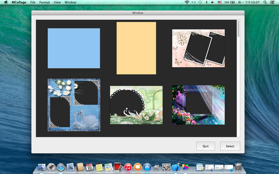Image resolution: width=279 pixels, height=174 pixels.
Task: Select the swan two-frame collage template
Action: pyautogui.click(x=74, y=105)
